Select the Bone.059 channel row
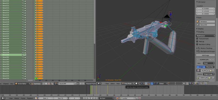The width and height of the screenshot is (218, 100). [13, 55]
